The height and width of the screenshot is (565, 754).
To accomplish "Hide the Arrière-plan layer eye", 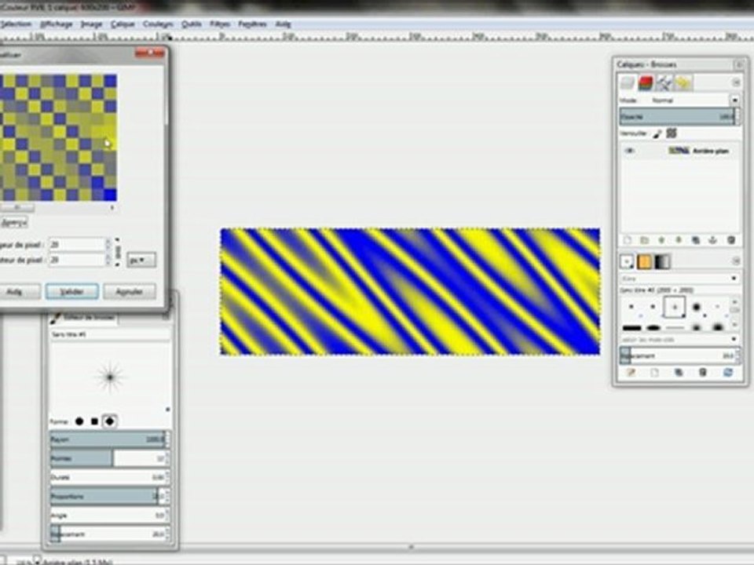I will point(630,151).
